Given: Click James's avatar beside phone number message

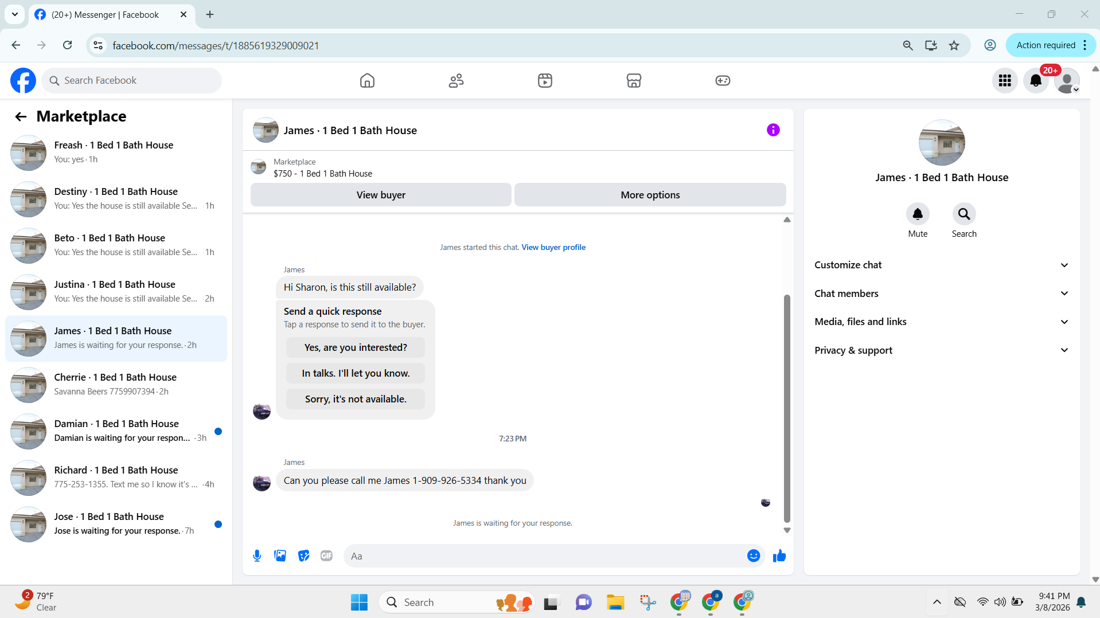Looking at the screenshot, I should (x=262, y=482).
